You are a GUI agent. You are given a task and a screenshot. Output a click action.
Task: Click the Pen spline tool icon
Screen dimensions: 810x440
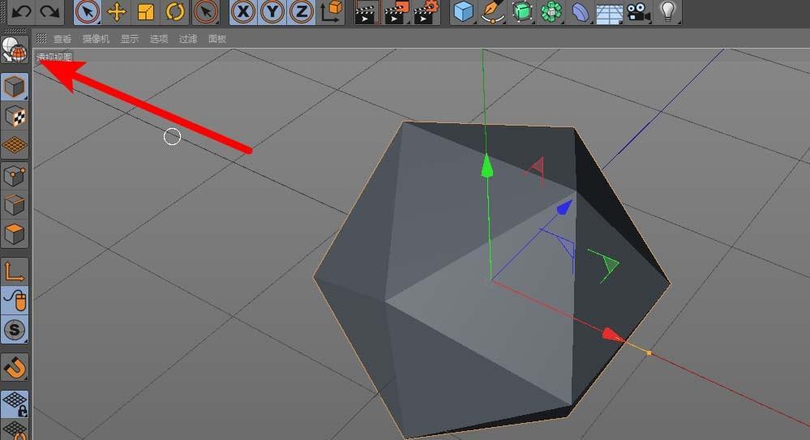click(x=492, y=11)
